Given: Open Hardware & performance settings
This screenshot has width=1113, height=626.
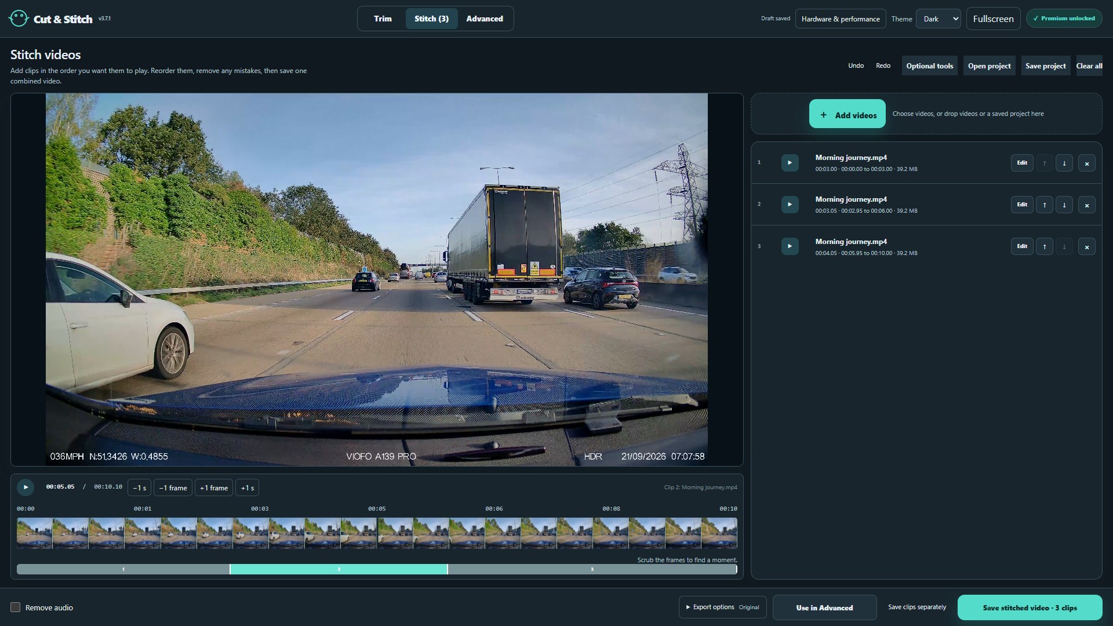Looking at the screenshot, I should click(x=841, y=19).
